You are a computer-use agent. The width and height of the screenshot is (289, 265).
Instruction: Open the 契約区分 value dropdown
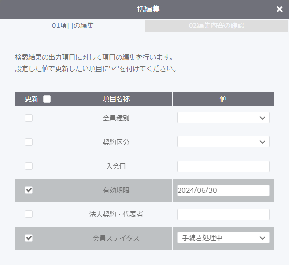click(x=223, y=142)
